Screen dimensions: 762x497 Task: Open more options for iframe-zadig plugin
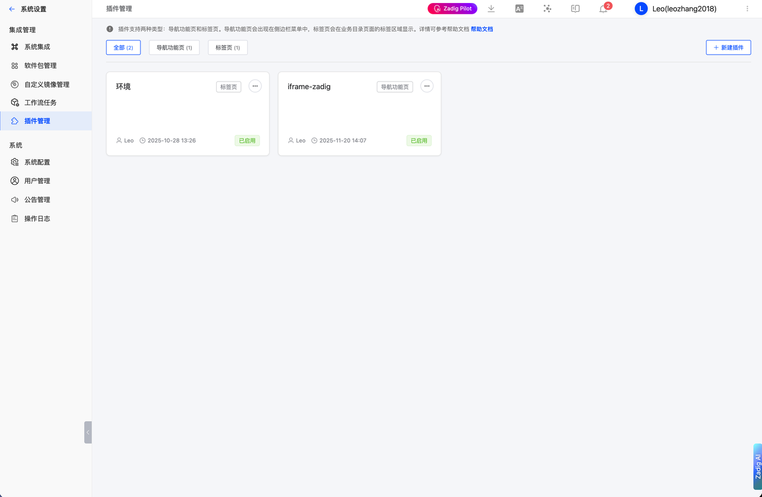click(427, 86)
